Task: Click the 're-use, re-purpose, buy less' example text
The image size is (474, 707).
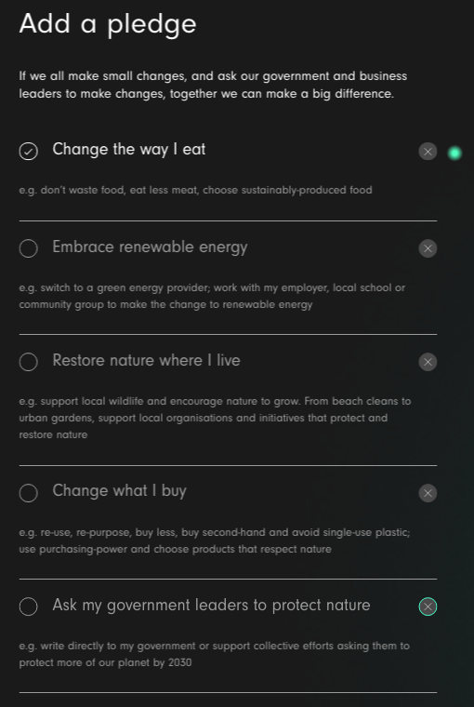Action: click(215, 540)
